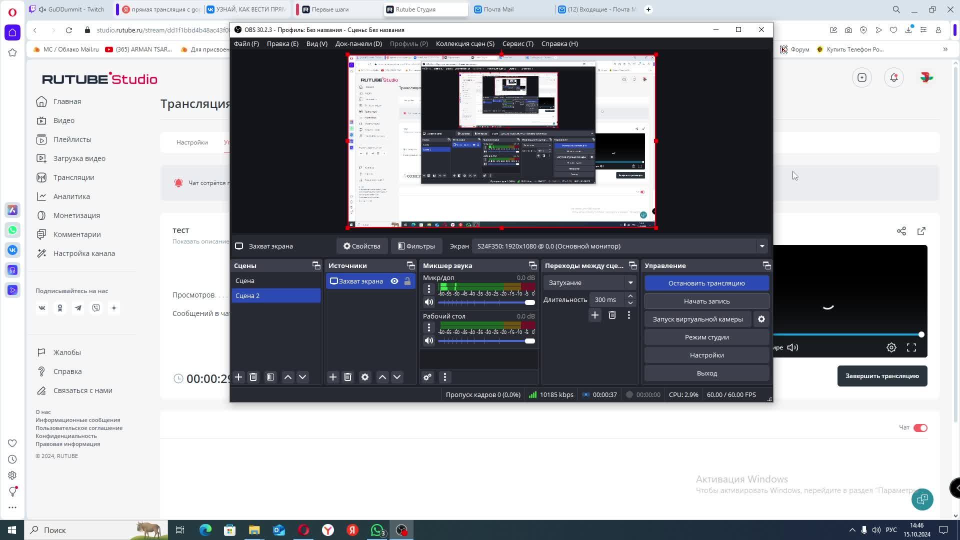Image resolution: width=960 pixels, height=540 pixels.
Task: Adjust Рабочий стол volume slider
Action: [486, 341]
